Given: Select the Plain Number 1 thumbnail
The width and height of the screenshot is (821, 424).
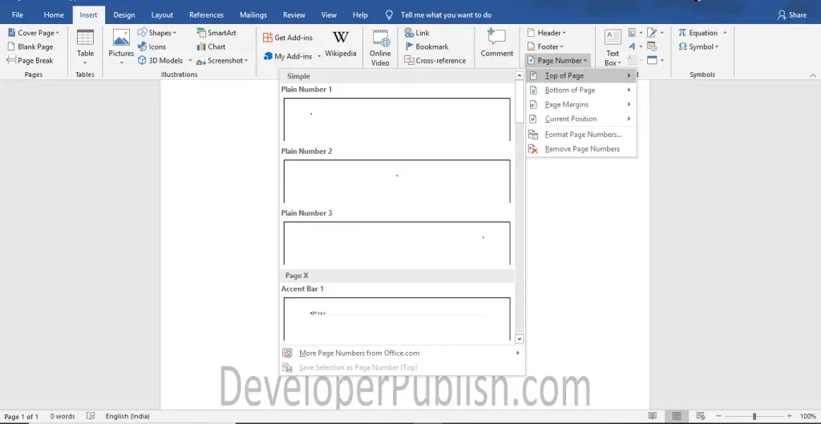Looking at the screenshot, I should coord(397,119).
